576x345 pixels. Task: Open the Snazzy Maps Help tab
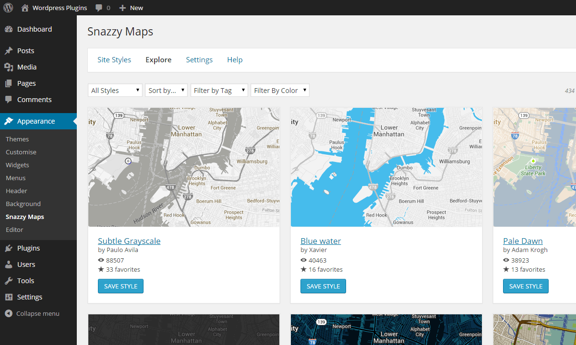pyautogui.click(x=235, y=59)
